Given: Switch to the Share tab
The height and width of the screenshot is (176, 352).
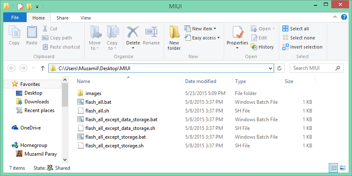Looking at the screenshot, I should point(62,18).
